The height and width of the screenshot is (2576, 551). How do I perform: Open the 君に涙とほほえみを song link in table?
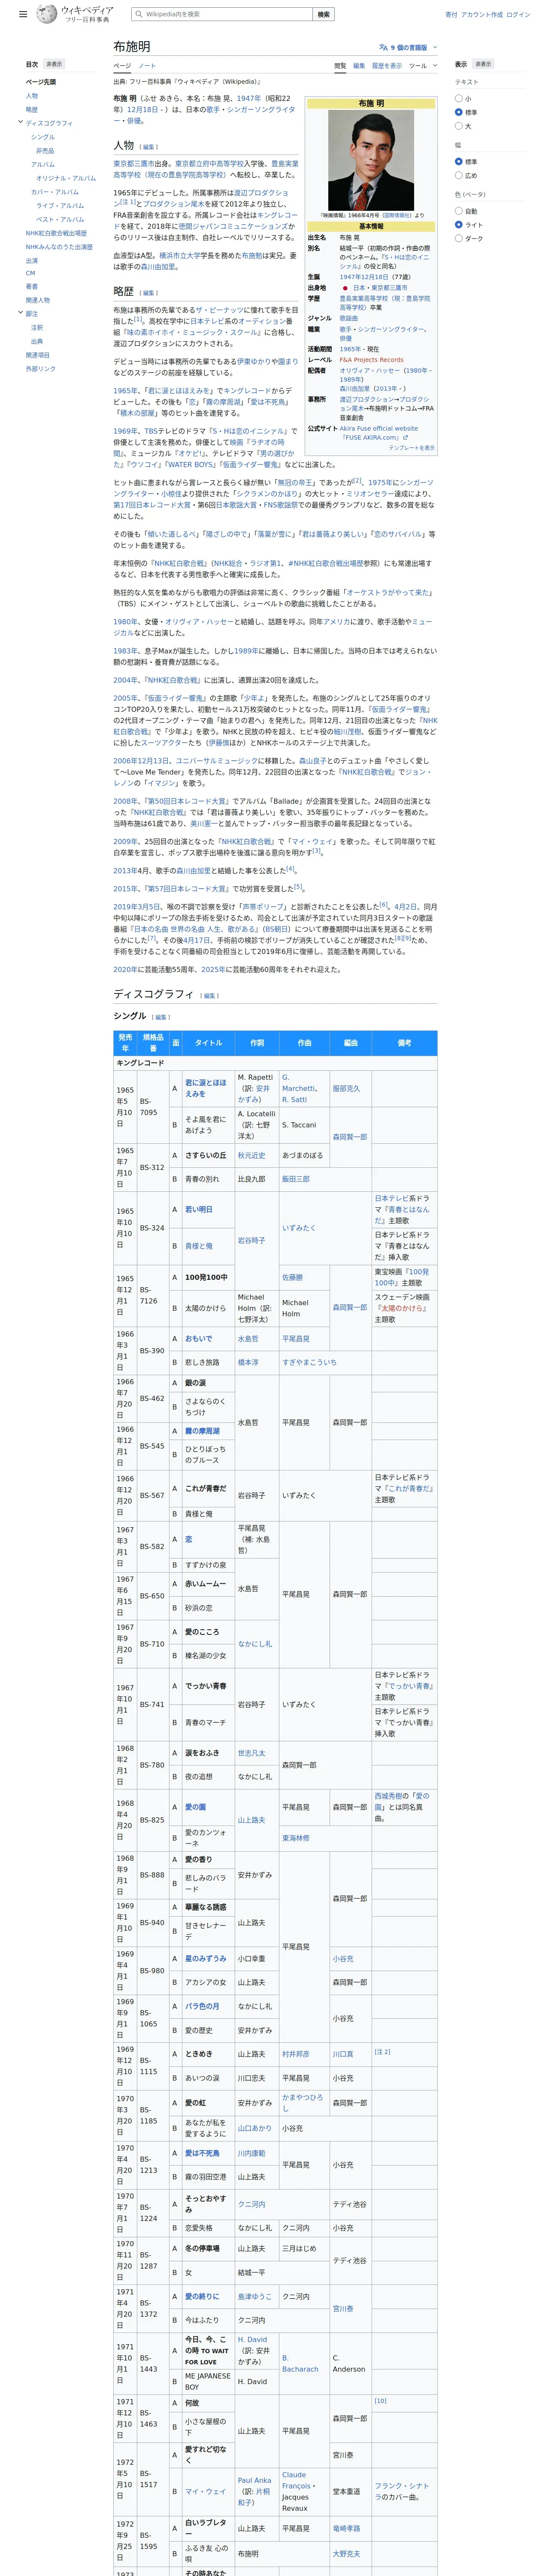[x=206, y=1088]
